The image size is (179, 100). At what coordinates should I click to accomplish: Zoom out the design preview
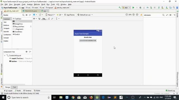(x=127, y=15)
